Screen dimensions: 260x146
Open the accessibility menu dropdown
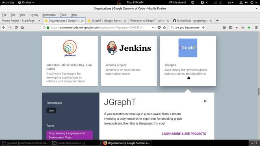(x=204, y=2)
